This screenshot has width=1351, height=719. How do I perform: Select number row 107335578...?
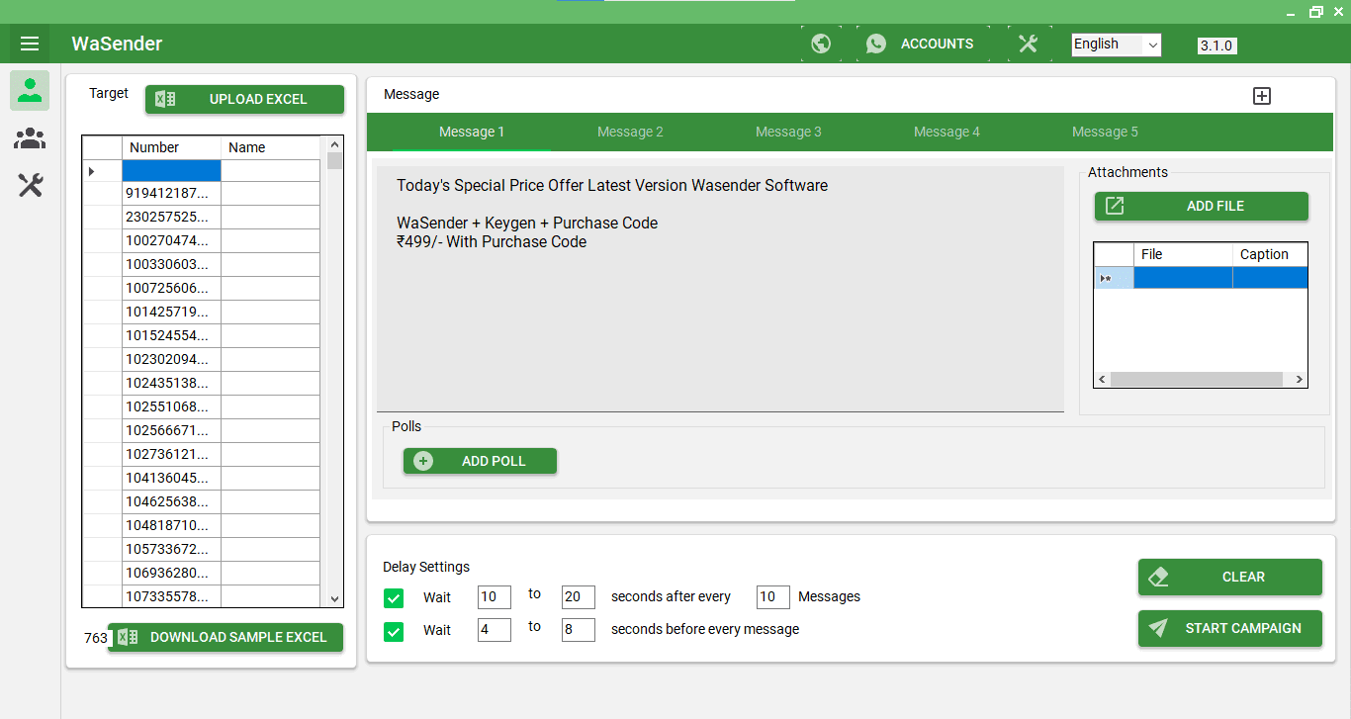pyautogui.click(x=171, y=596)
